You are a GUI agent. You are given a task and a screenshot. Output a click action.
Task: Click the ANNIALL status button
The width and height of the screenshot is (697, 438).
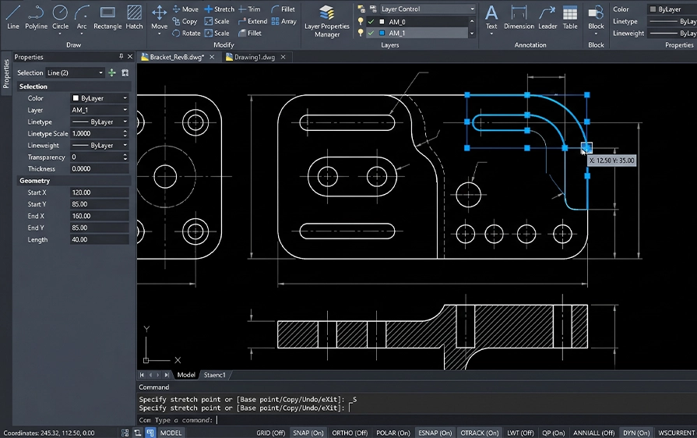594,433
